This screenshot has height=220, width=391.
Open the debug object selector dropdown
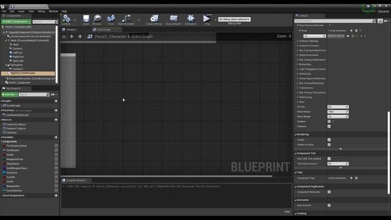[234, 19]
